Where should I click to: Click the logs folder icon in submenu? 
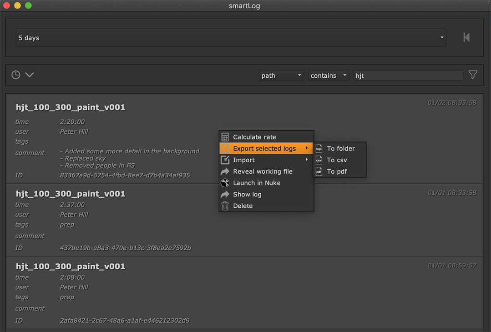click(x=319, y=149)
